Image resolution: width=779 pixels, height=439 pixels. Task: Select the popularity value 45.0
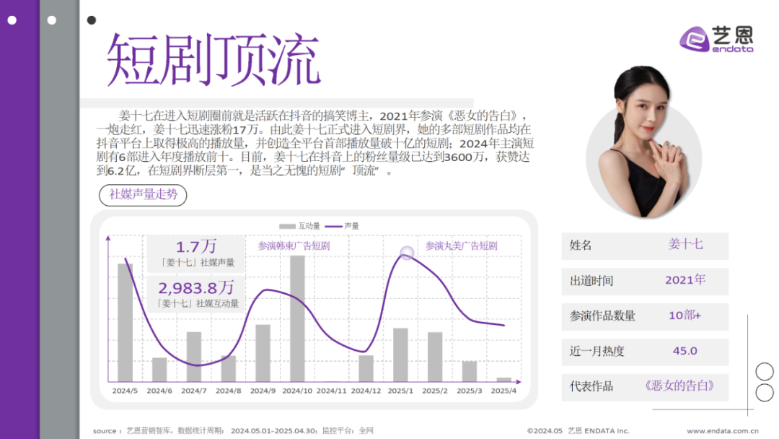pyautogui.click(x=685, y=351)
